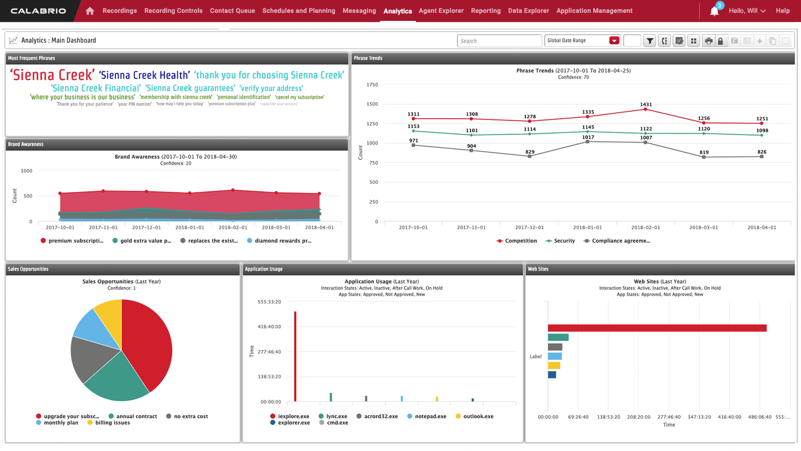Switch to the Reporting tab

pos(485,10)
